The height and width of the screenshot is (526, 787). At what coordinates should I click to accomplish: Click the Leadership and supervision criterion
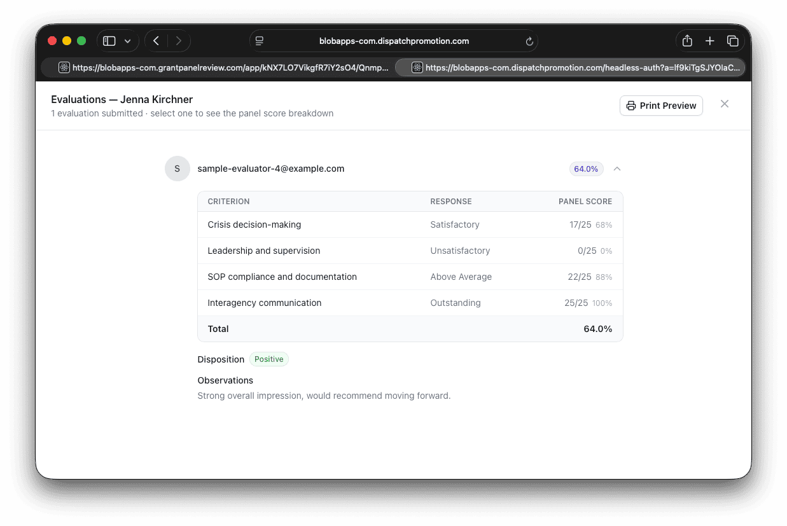coord(264,251)
